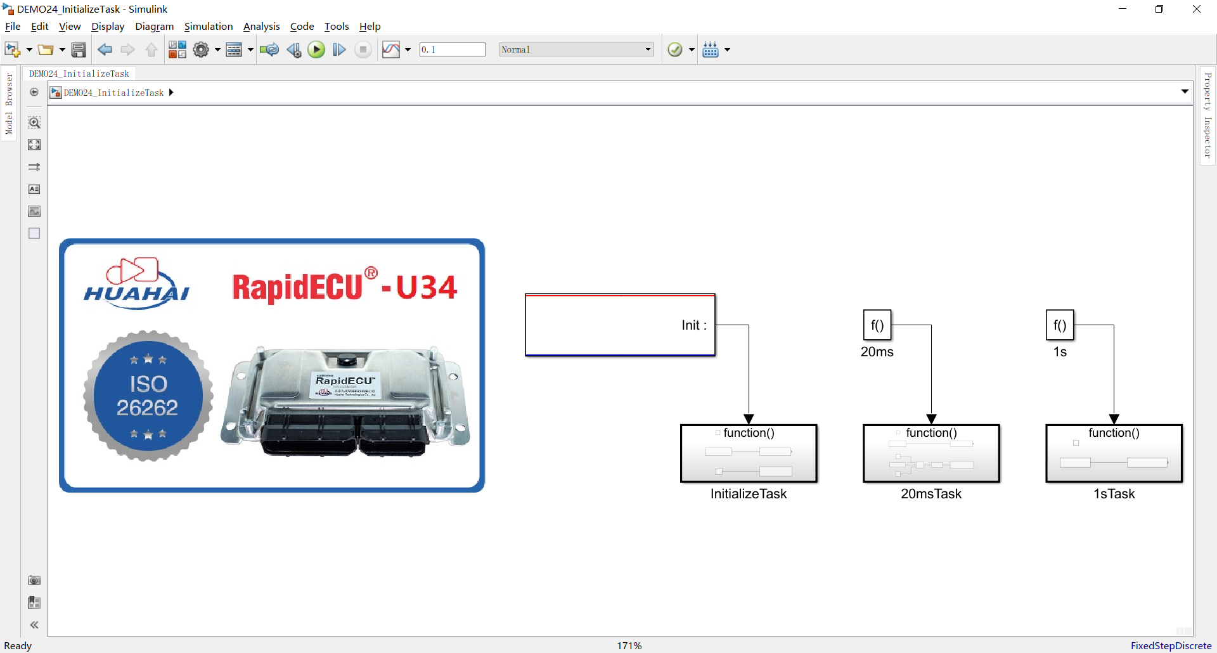The width and height of the screenshot is (1217, 653).
Task: Open the Help menu
Action: [370, 26]
